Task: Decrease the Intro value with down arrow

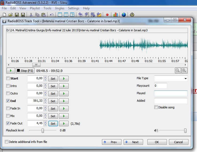Action: coord(45,87)
